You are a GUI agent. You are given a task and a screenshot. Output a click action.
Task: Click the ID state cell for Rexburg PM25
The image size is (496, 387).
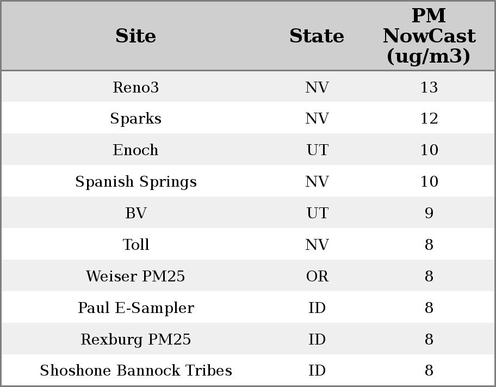(x=317, y=340)
